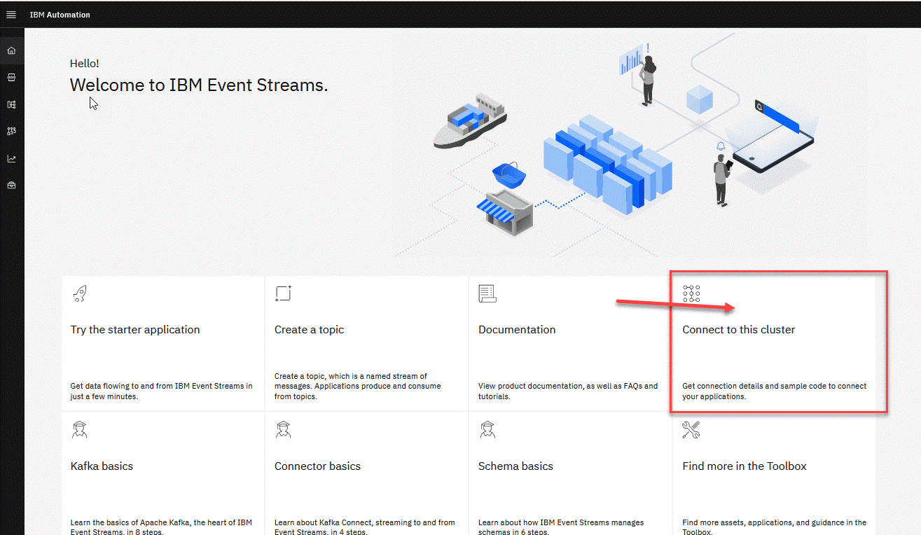The image size is (921, 535).
Task: Open Consumer groups sidebar icon
Action: tap(11, 131)
